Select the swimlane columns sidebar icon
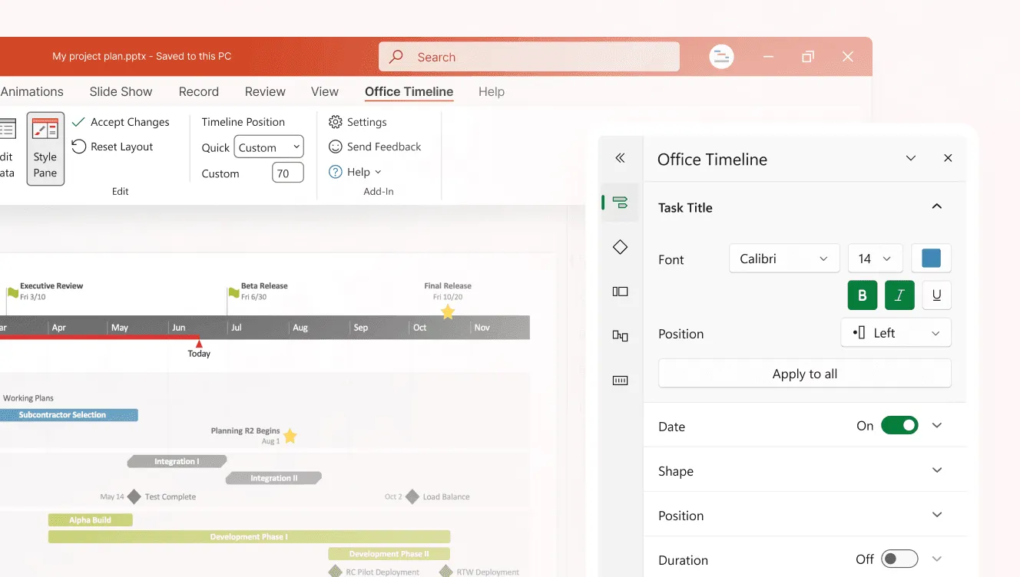The height and width of the screenshot is (577, 1020). tap(620, 292)
